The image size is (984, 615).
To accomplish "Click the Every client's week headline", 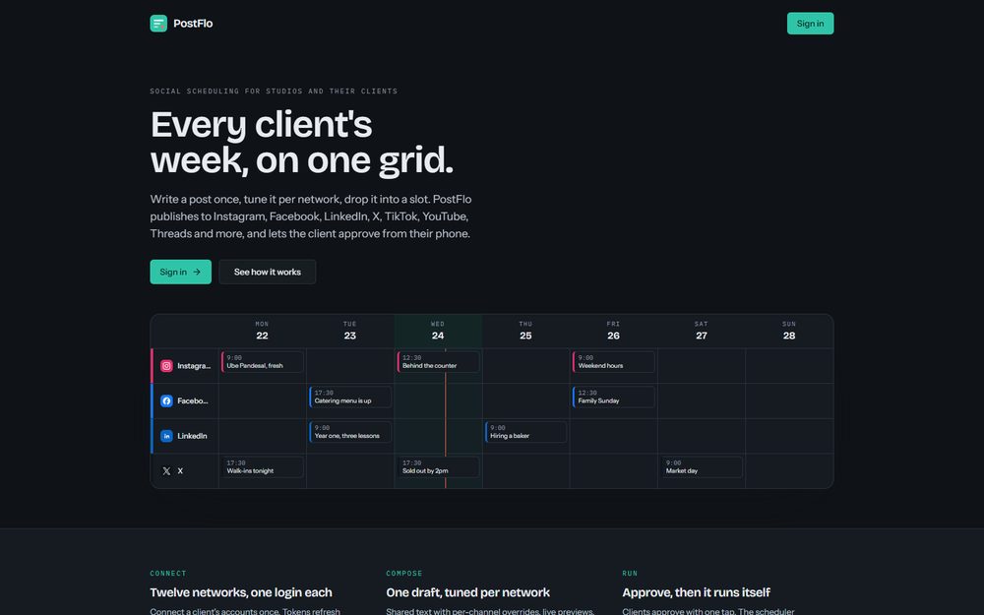I will click(301, 142).
